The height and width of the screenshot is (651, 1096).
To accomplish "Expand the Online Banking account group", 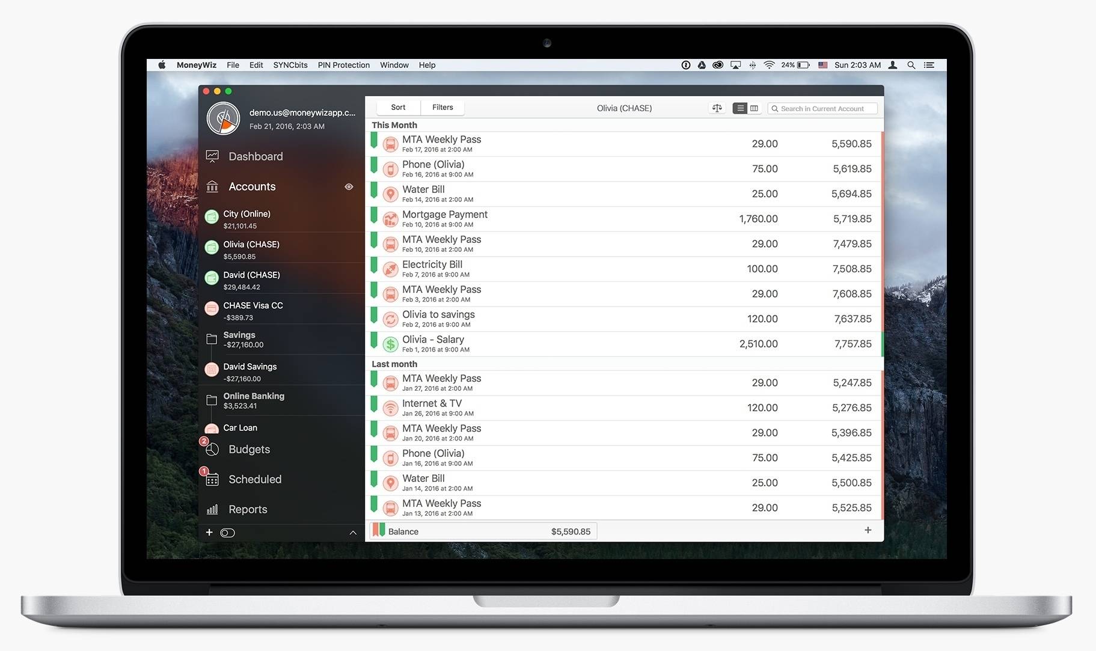I will pos(212,400).
